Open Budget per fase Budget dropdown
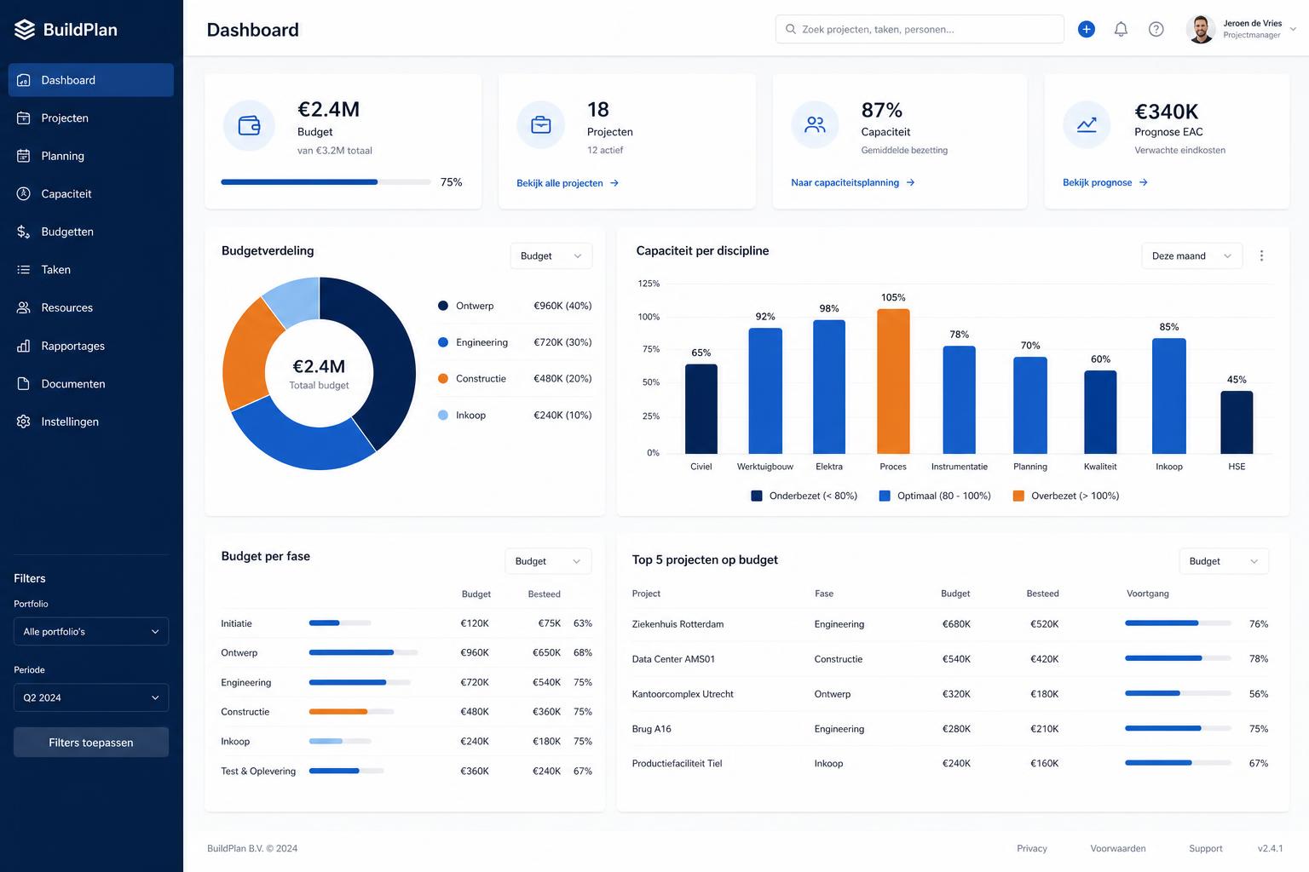 (x=548, y=561)
